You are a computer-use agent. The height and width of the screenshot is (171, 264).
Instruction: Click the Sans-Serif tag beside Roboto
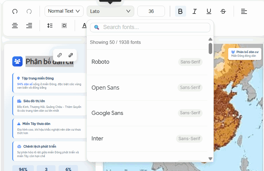click(190, 62)
